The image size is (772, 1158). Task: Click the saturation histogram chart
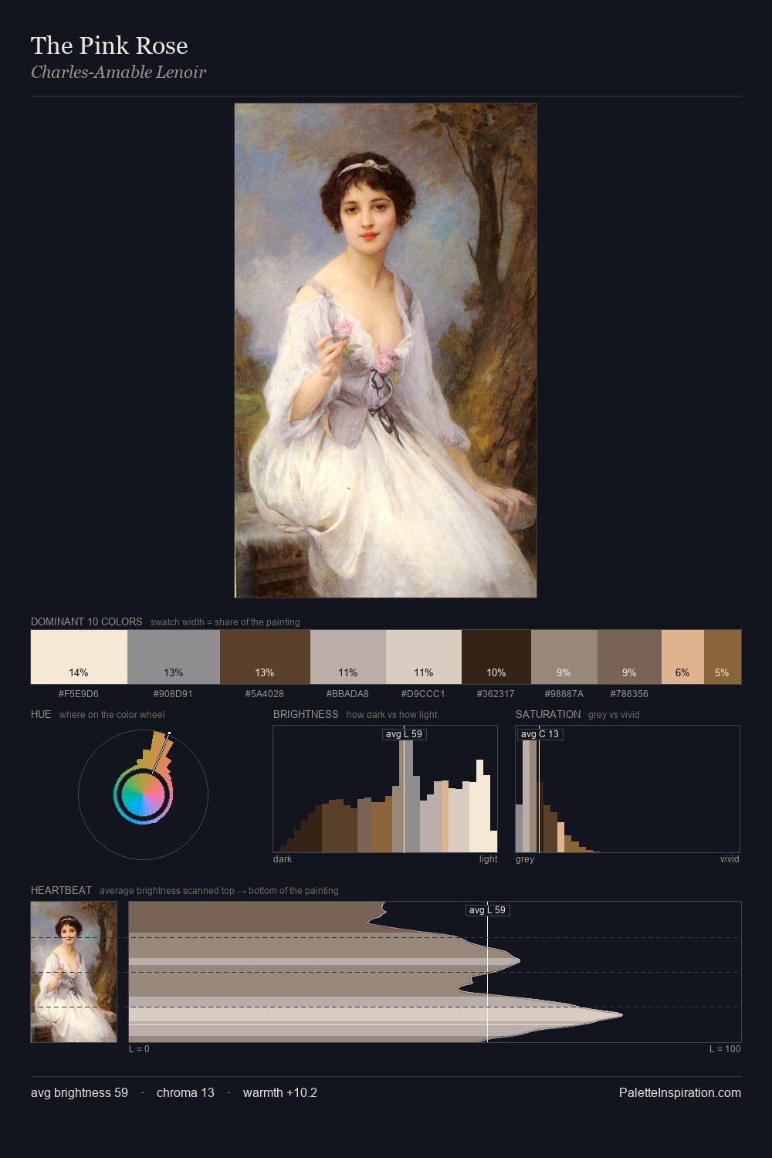(628, 789)
